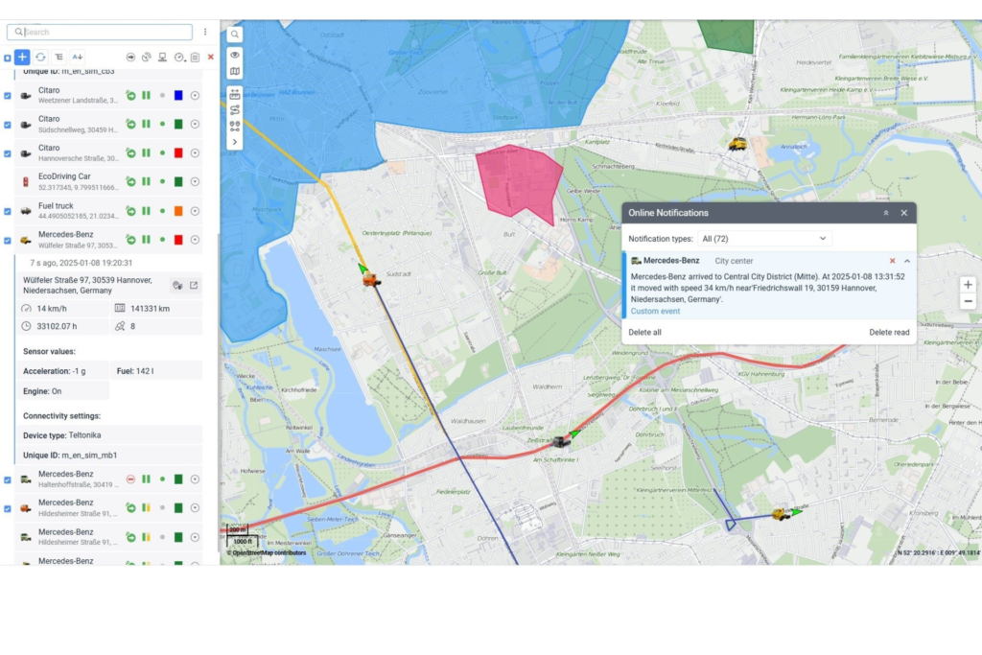Click the blue add unit plus button

click(x=22, y=58)
